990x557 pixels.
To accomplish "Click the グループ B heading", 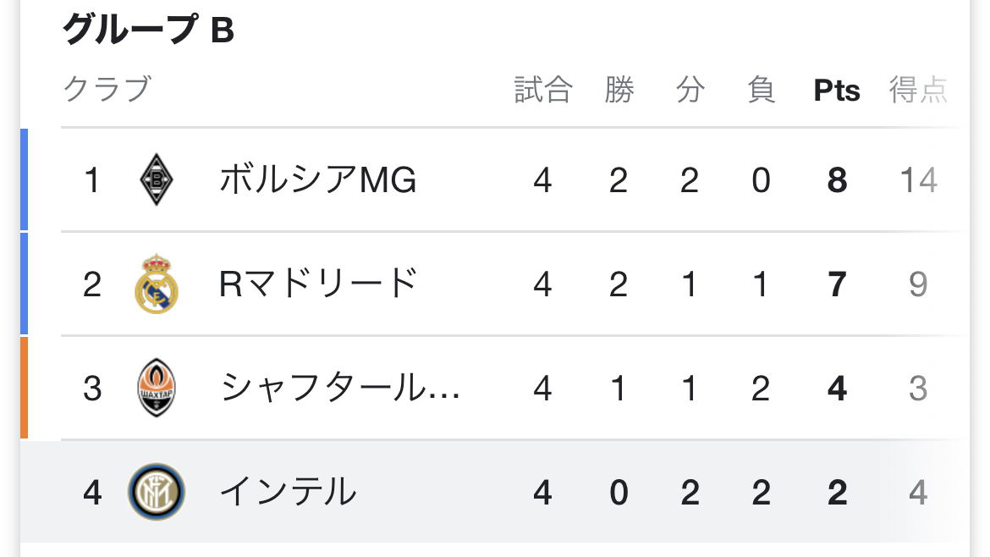I will 149,30.
